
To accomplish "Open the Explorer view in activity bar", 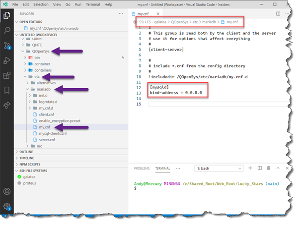I will [7, 15].
